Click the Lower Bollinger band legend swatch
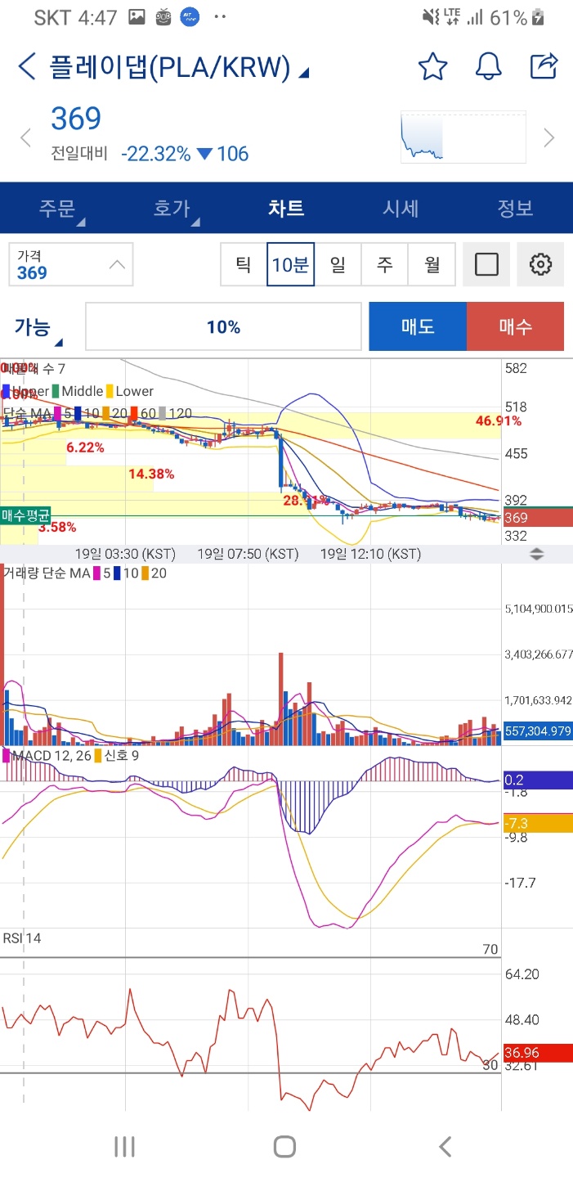 tap(110, 391)
